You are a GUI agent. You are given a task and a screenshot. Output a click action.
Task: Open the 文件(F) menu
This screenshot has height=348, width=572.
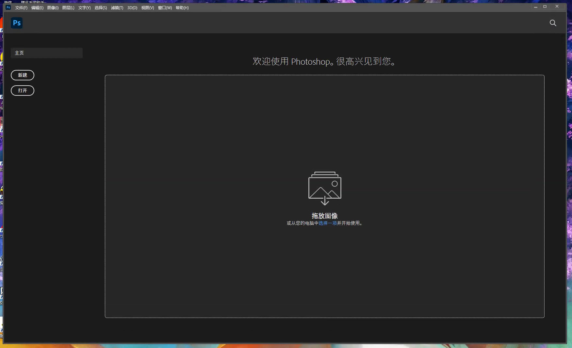(x=21, y=8)
